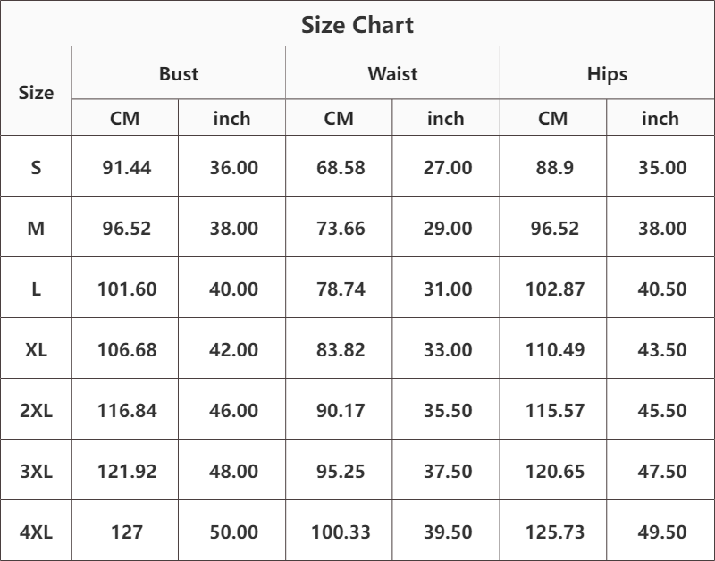Click the CM subheader under Bust
The width and height of the screenshot is (715, 561).
coord(125,118)
